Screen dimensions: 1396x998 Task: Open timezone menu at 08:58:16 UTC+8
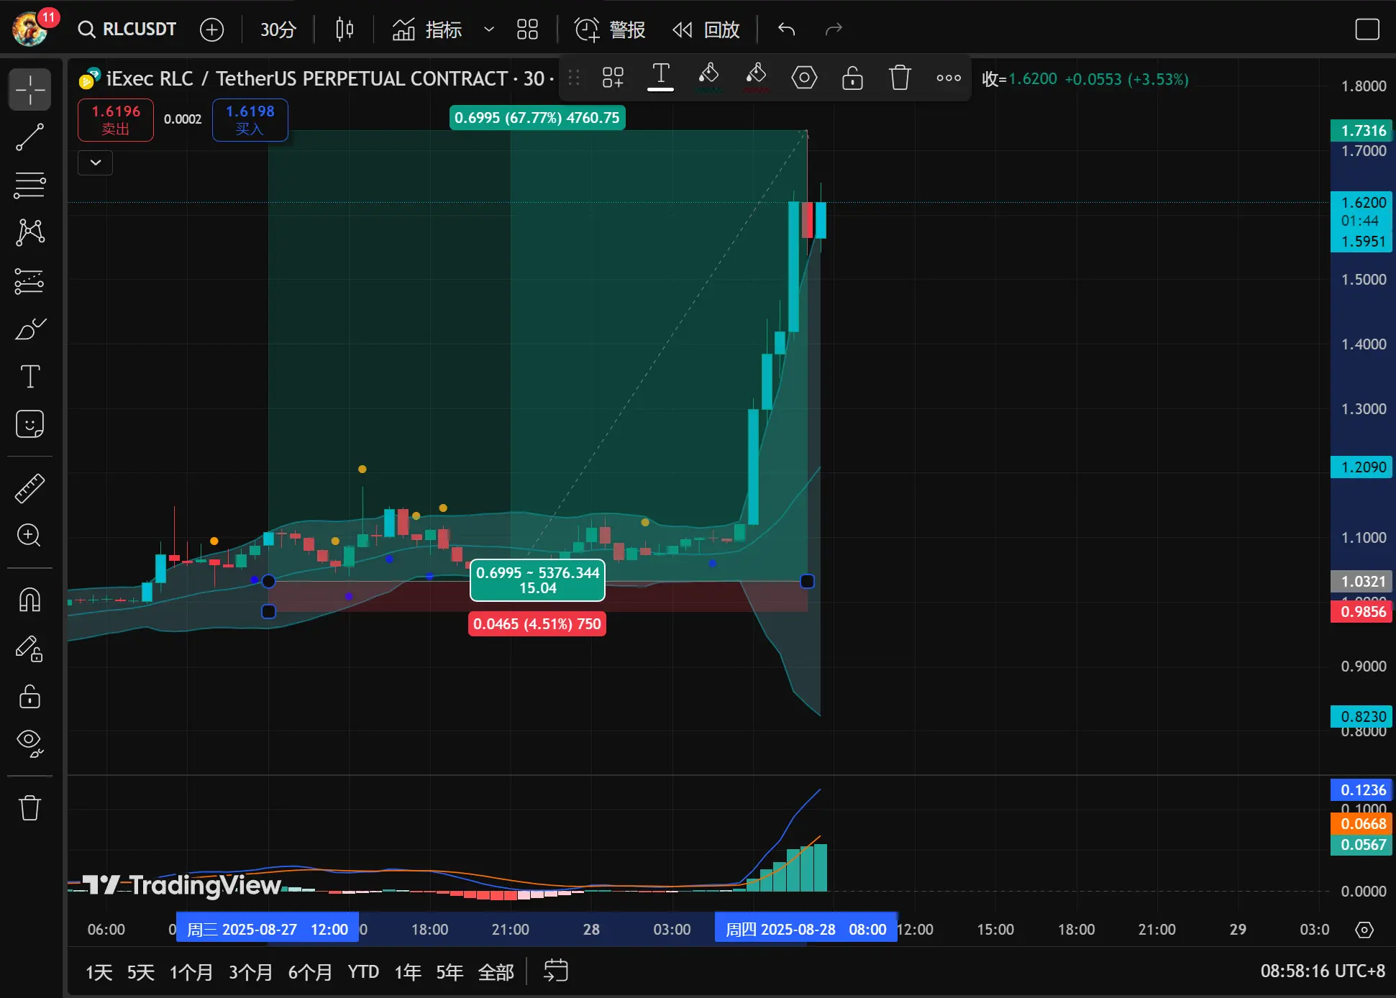click(x=1323, y=971)
